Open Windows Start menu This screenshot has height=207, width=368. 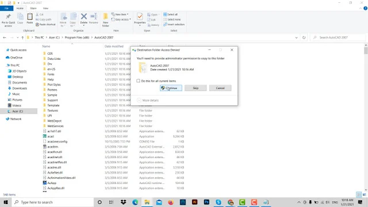coord(6,202)
